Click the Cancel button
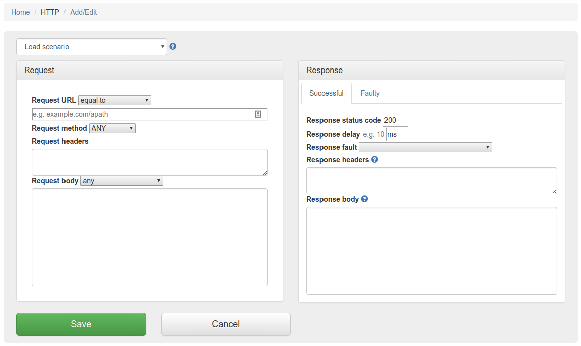 [x=226, y=324]
